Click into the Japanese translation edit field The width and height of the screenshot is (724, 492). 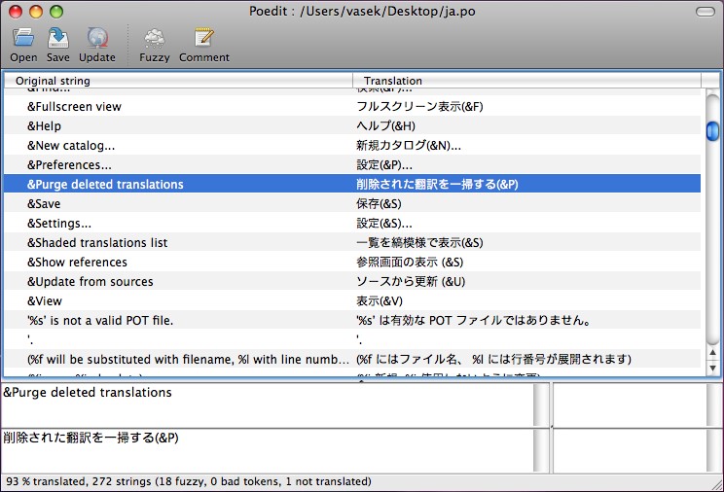point(268,449)
